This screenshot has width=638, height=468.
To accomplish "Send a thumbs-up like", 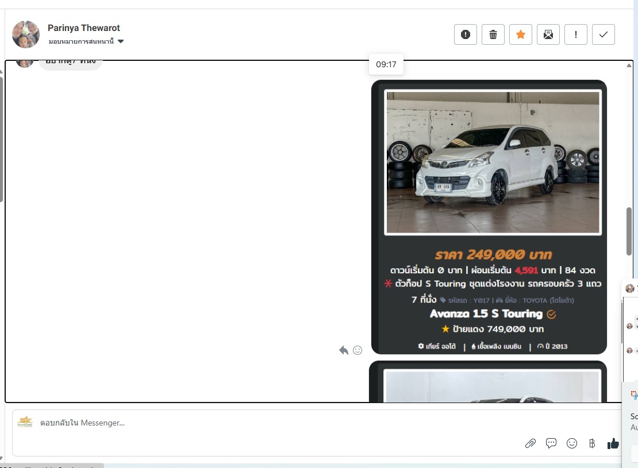I will pyautogui.click(x=613, y=443).
